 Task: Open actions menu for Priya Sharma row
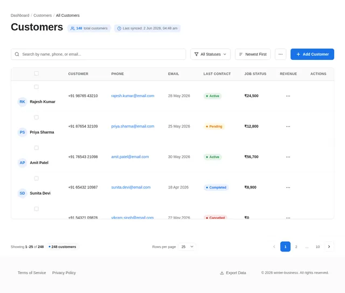point(288,126)
